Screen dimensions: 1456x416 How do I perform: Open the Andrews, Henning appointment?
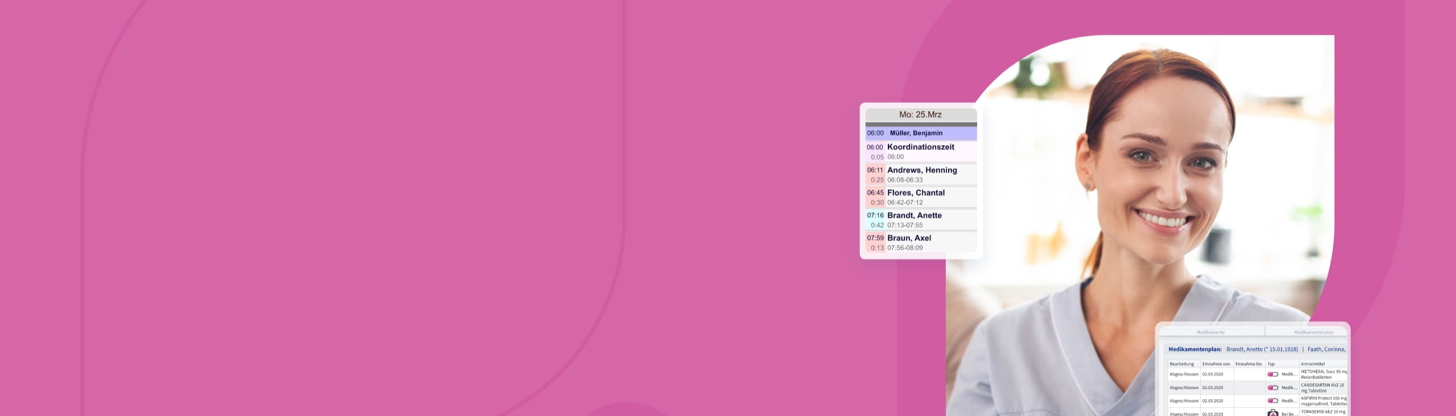(x=921, y=174)
